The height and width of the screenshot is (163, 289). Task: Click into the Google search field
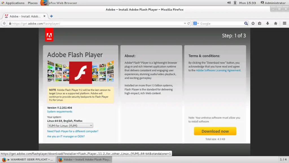point(222,23)
